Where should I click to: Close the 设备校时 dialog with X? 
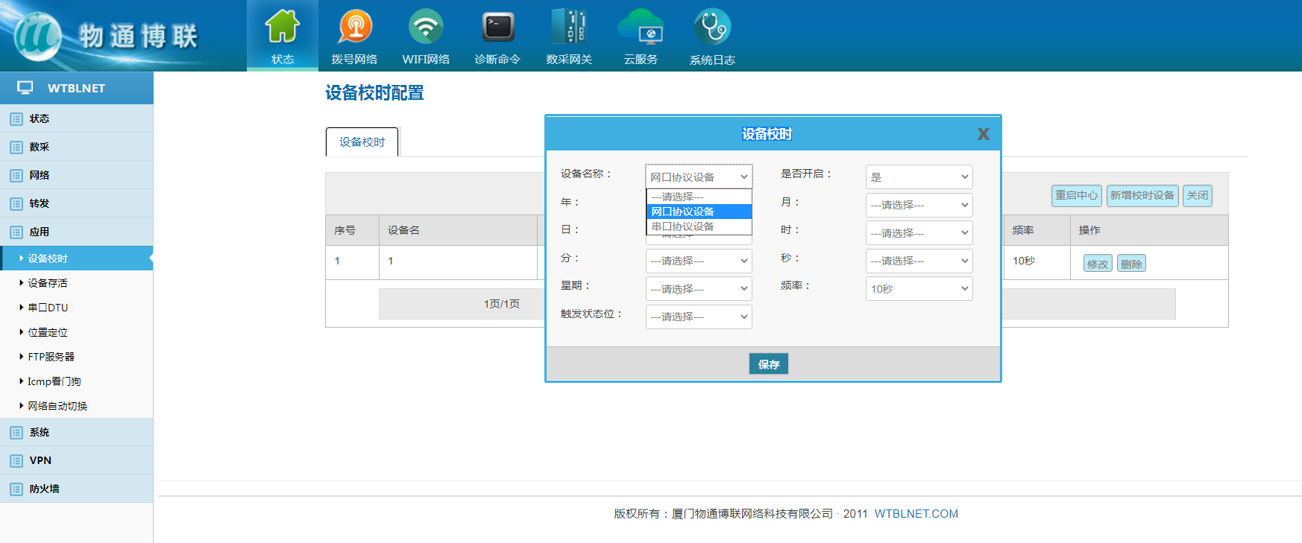(983, 134)
